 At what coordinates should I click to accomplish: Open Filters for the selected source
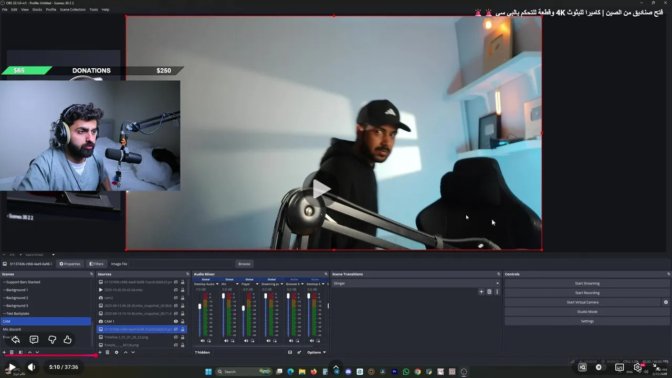[x=97, y=264]
